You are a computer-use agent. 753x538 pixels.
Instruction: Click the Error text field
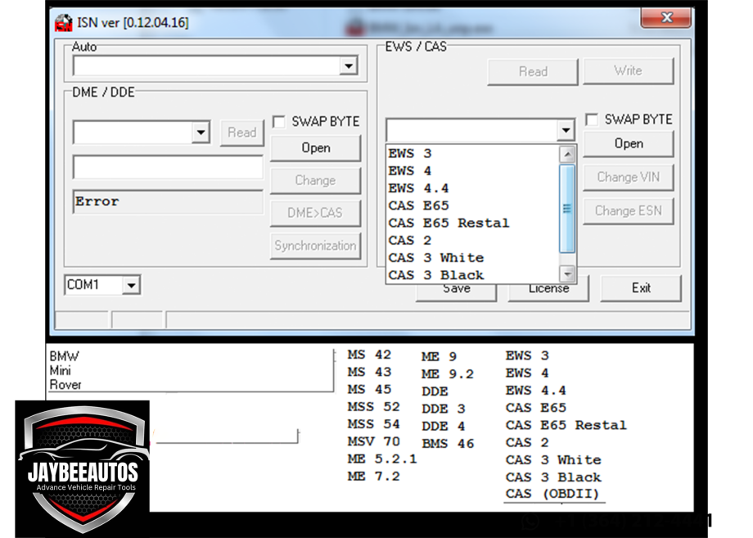[x=168, y=201]
